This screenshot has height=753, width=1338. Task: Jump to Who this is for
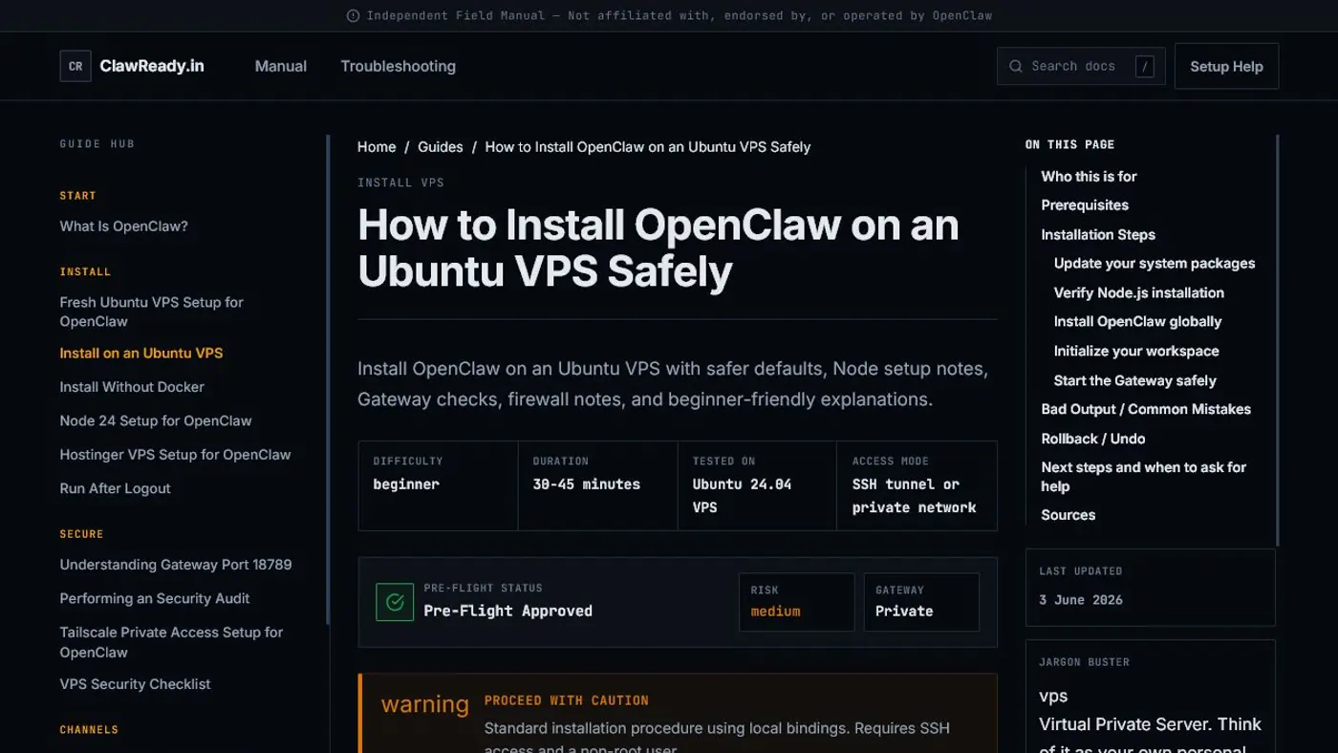tap(1089, 176)
